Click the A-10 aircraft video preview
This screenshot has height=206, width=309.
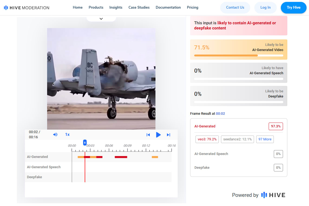101,79
